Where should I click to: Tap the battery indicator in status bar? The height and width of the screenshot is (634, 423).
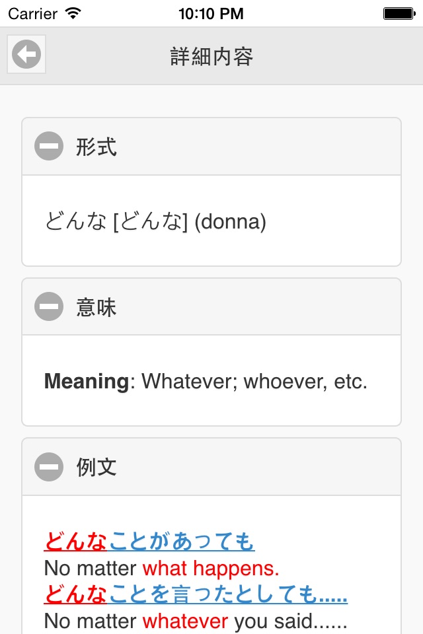399,13
